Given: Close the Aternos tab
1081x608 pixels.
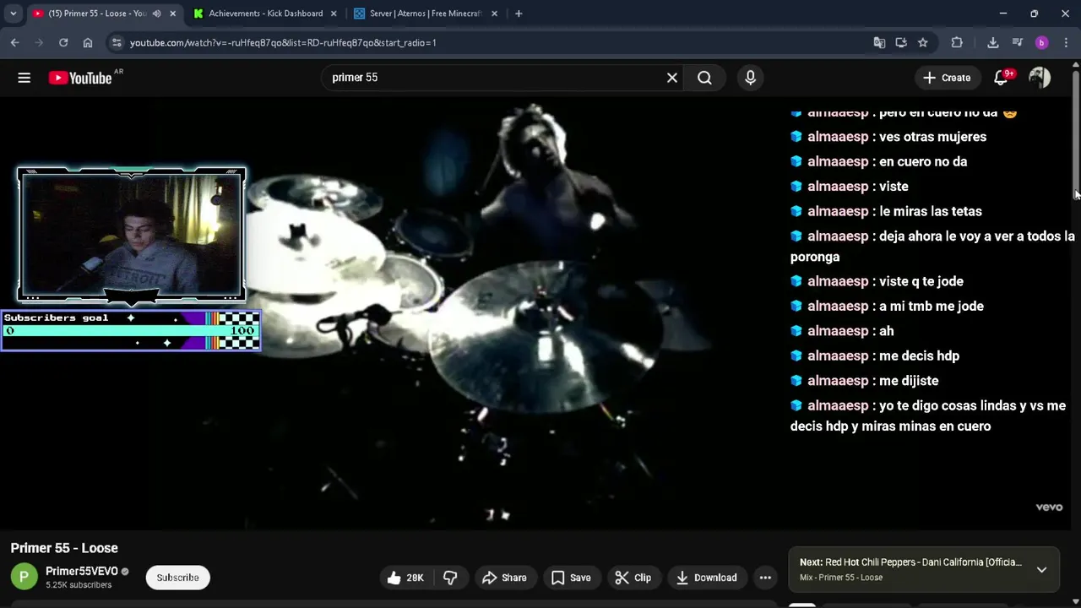Looking at the screenshot, I should tap(495, 14).
